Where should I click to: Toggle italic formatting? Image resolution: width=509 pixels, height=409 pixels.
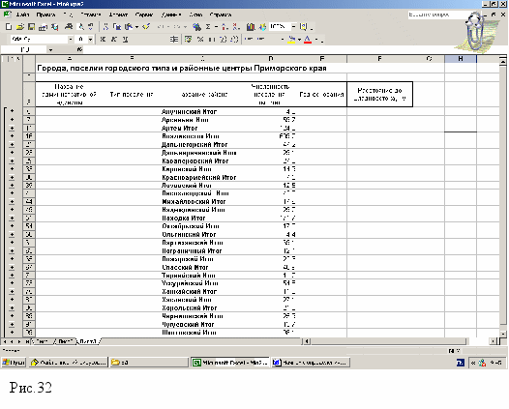pyautogui.click(x=114, y=40)
